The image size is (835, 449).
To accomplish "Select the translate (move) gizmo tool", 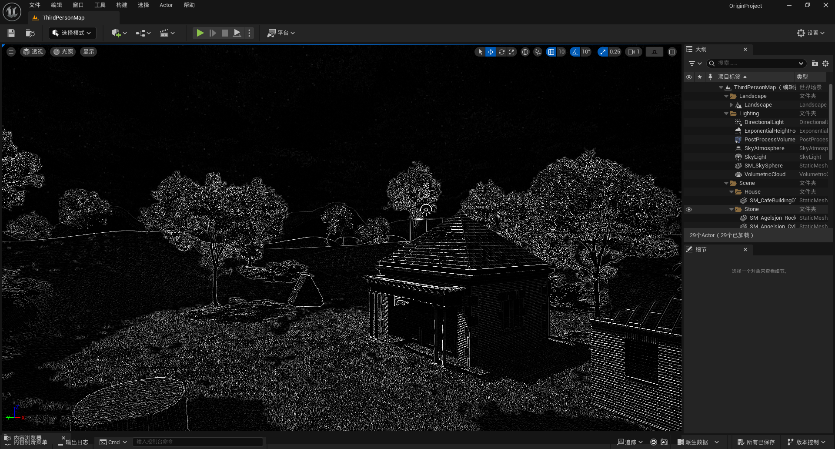I will point(491,52).
